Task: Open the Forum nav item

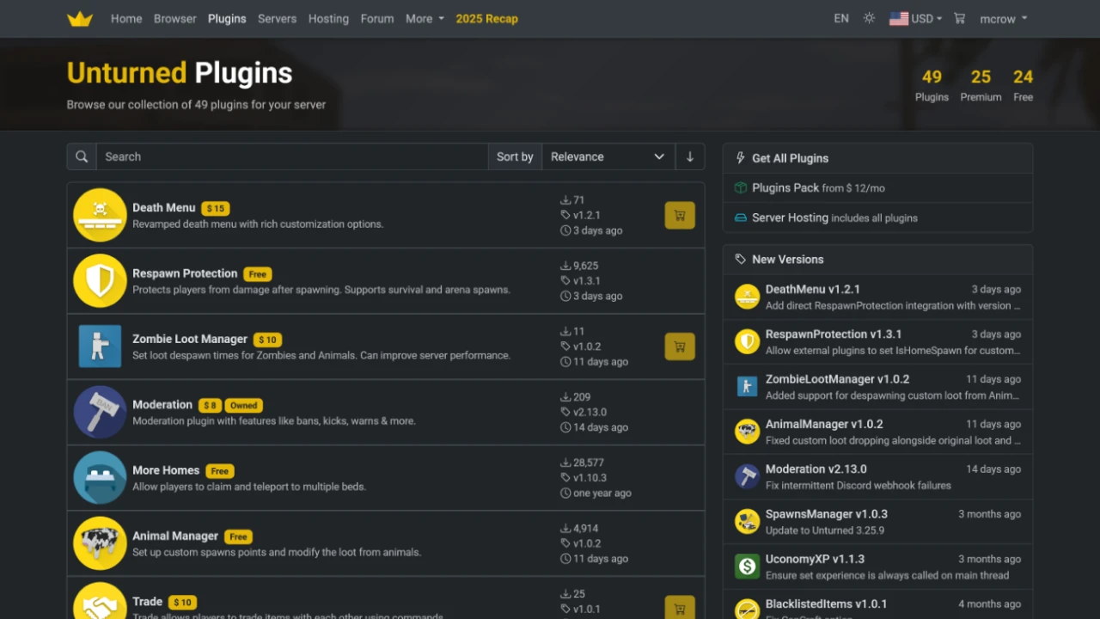Action: (x=377, y=19)
